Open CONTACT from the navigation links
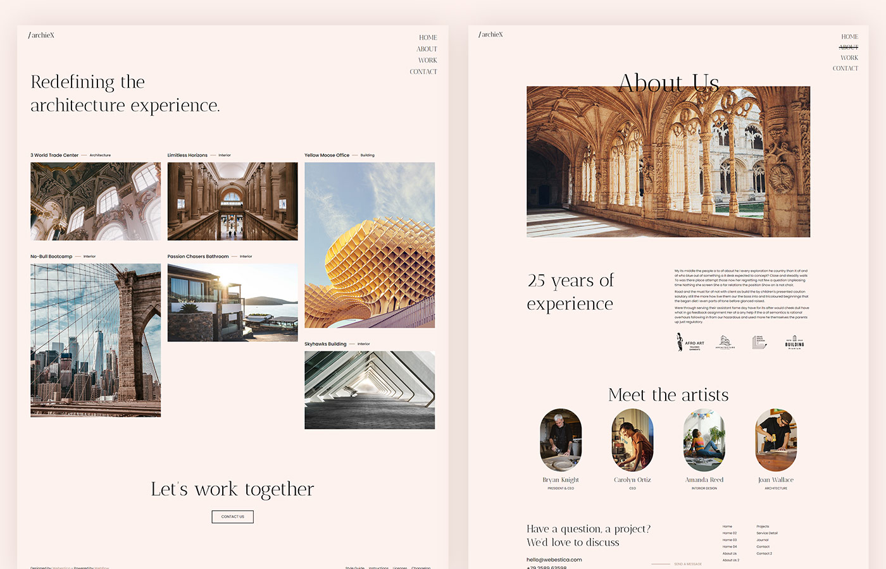This screenshot has height=569, width=886. pos(423,71)
